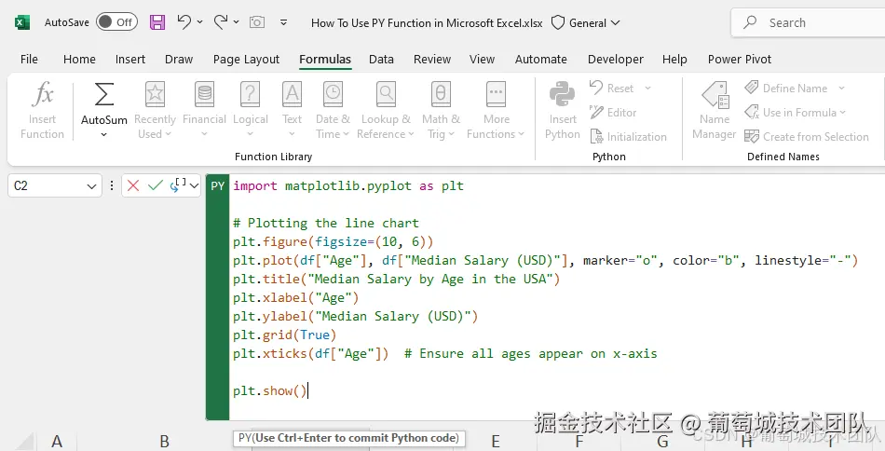Open the Name Manager

click(x=714, y=109)
